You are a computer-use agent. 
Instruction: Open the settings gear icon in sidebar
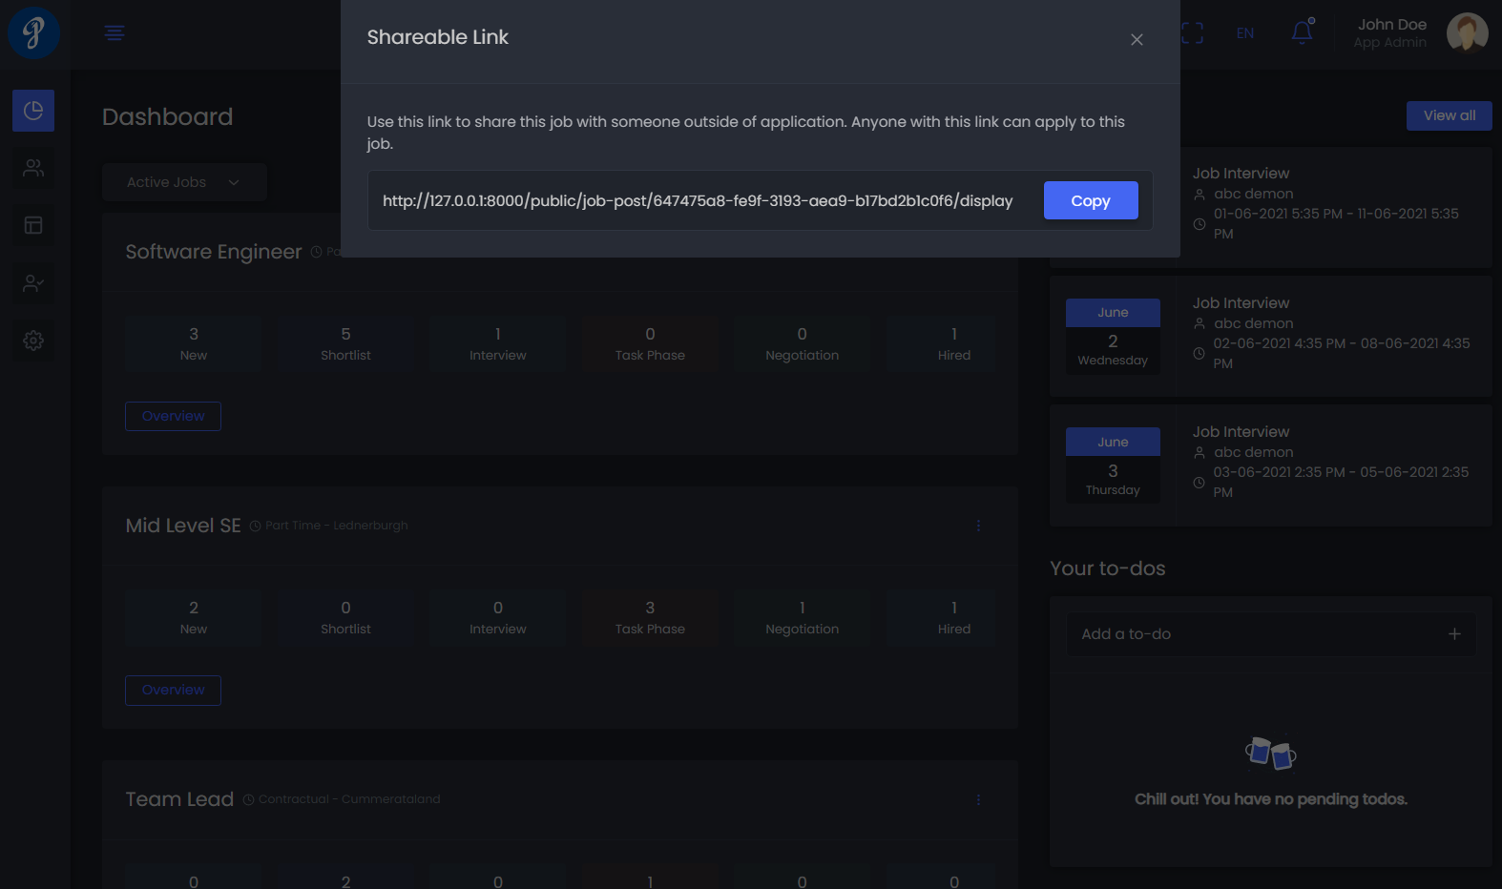tap(33, 341)
